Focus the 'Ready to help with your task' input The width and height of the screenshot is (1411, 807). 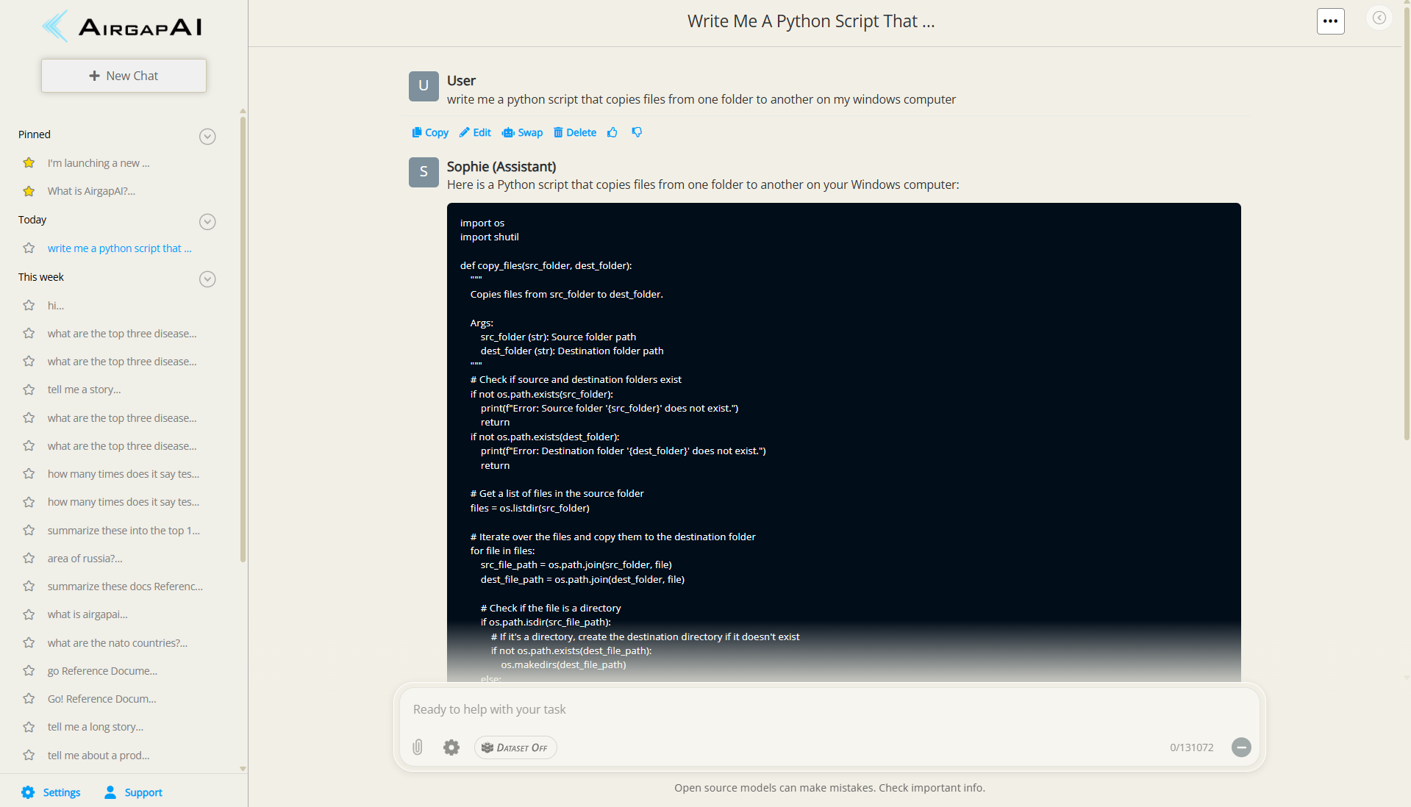pyautogui.click(x=829, y=709)
